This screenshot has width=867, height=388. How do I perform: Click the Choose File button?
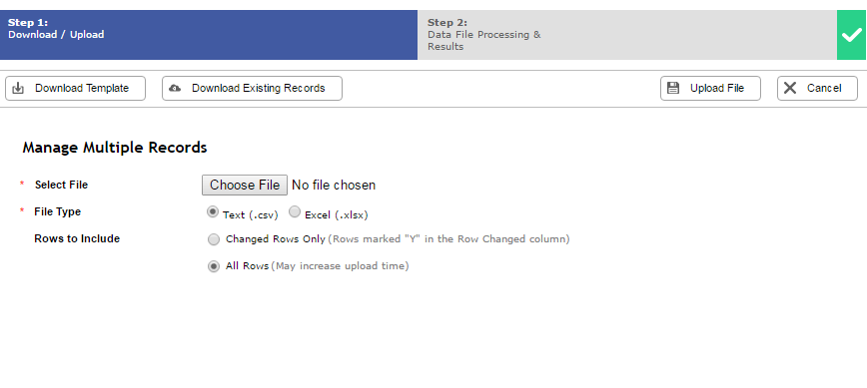[245, 185]
